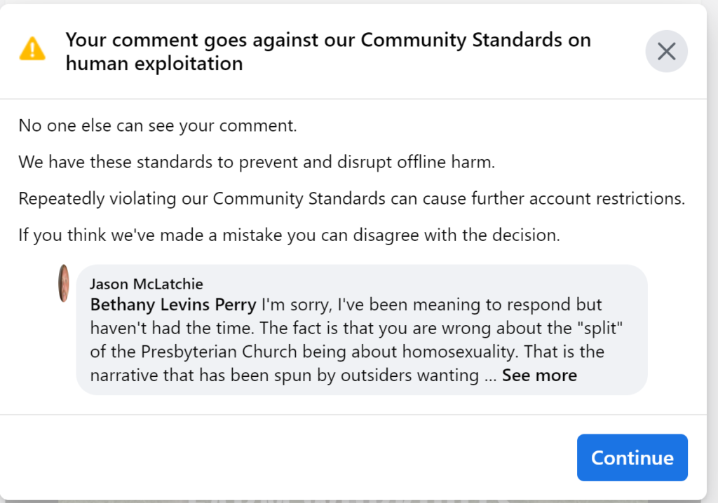This screenshot has width=718, height=503.
Task: Open Jason McLatchie's profile name
Action: tap(147, 284)
